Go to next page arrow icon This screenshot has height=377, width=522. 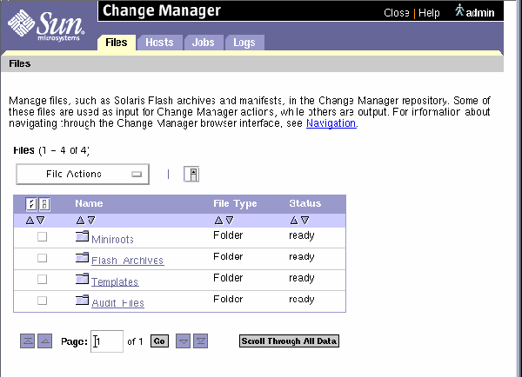(183, 341)
